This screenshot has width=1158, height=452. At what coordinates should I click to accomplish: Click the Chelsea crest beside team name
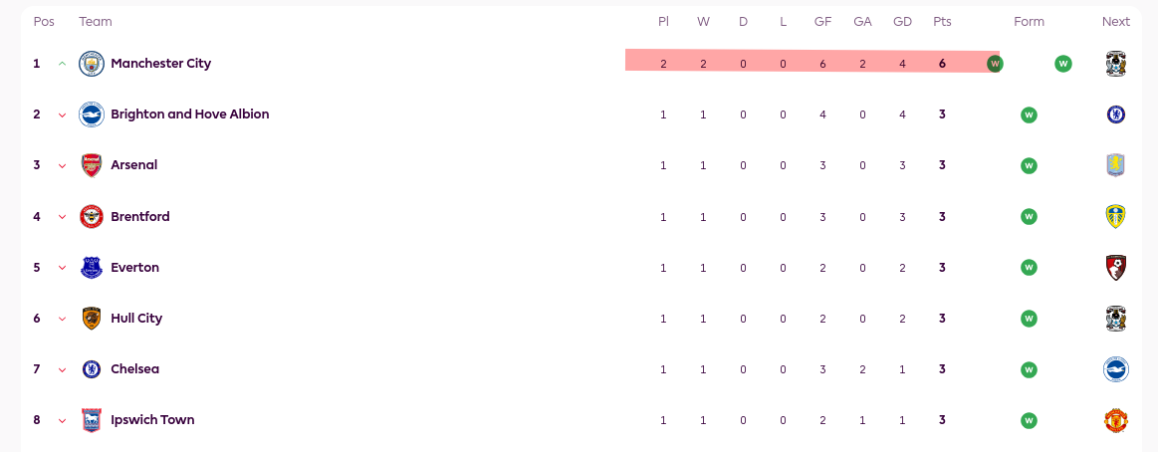pyautogui.click(x=92, y=369)
